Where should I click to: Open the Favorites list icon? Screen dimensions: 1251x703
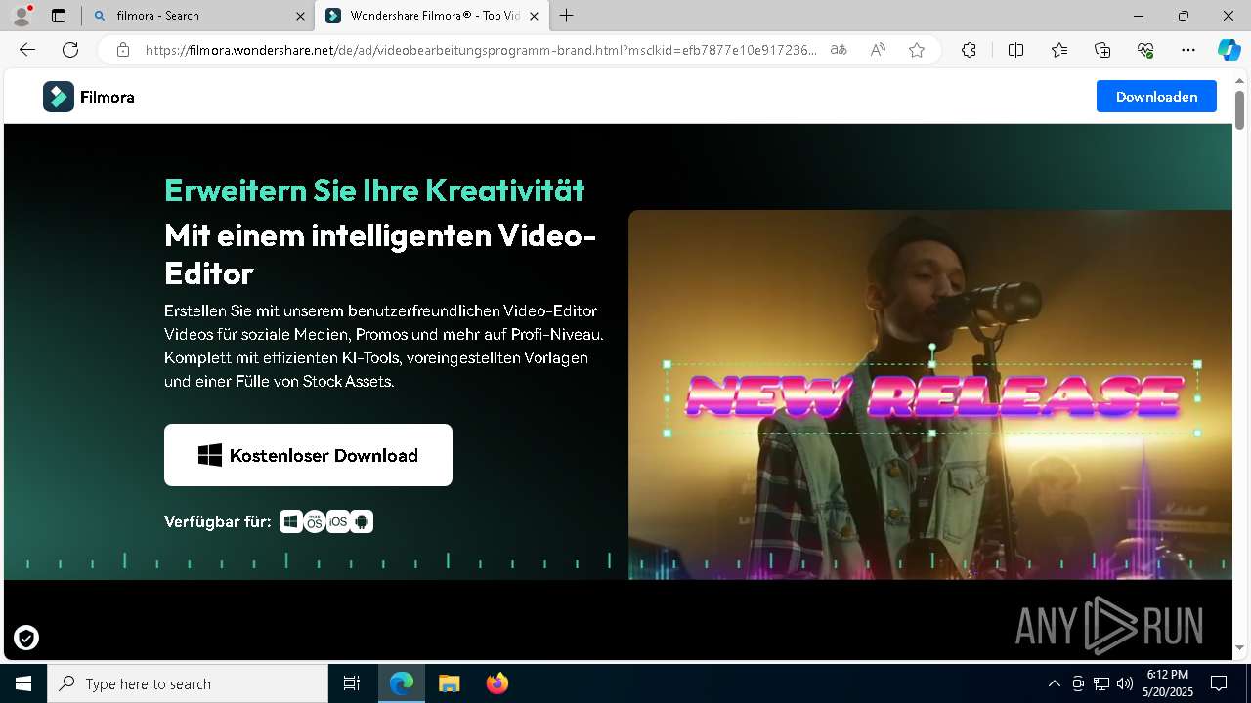point(1059,50)
